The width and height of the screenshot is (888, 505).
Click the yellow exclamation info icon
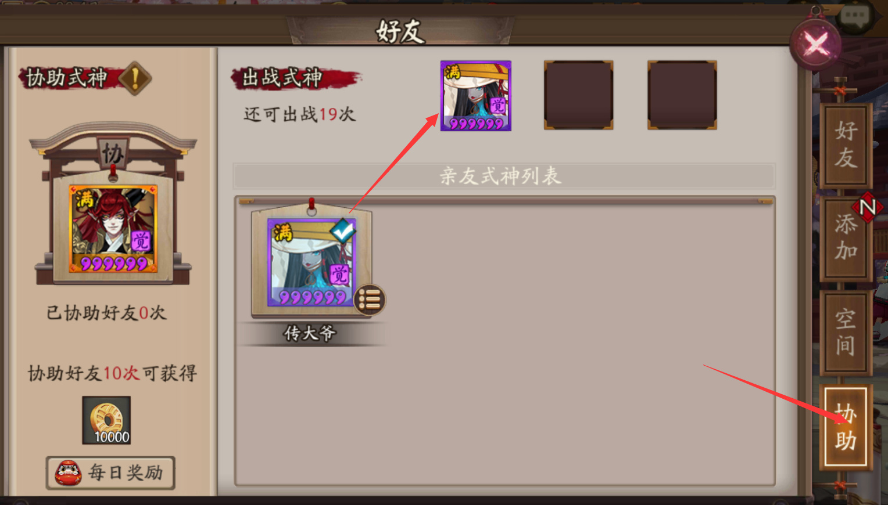pos(135,78)
